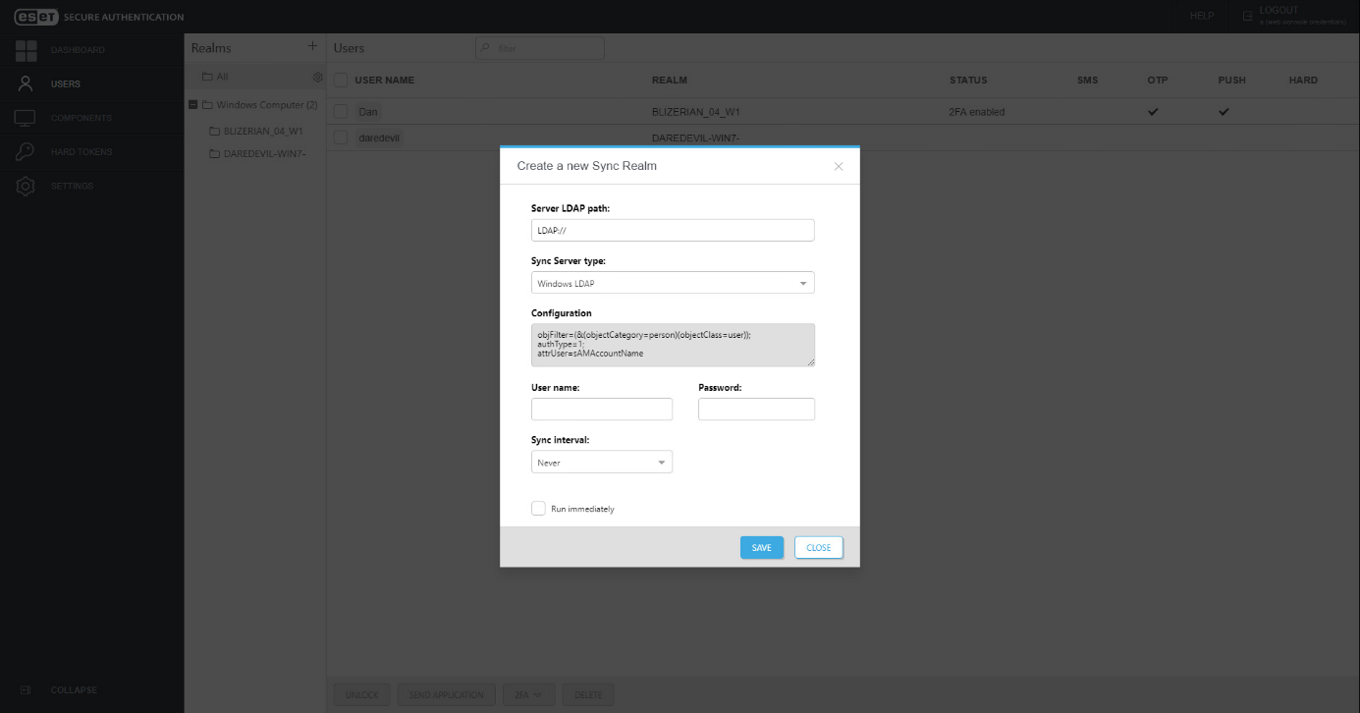Click the Collapse sidebar icon
Viewport: 1360px width, 713px height.
(27, 689)
